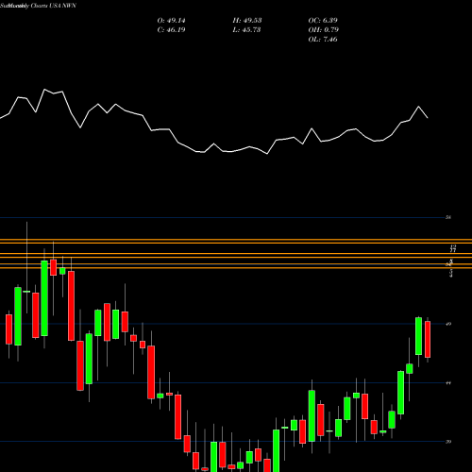This screenshot has width=472, height=472.
Task: Select the 'OH: 0.79' readout
Action: (x=324, y=30)
